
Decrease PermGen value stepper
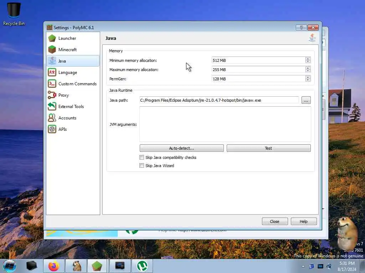[x=308, y=80]
